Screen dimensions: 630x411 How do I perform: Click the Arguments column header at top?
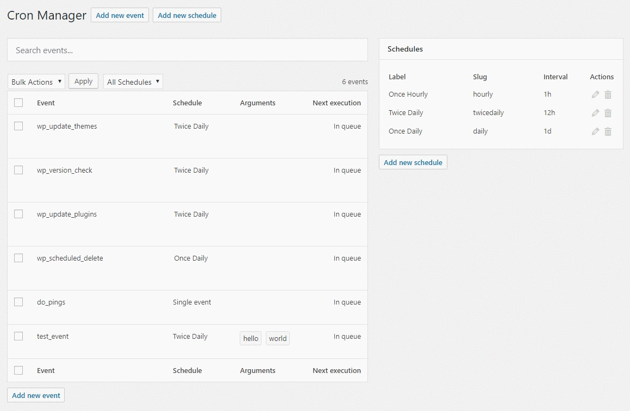(x=258, y=103)
